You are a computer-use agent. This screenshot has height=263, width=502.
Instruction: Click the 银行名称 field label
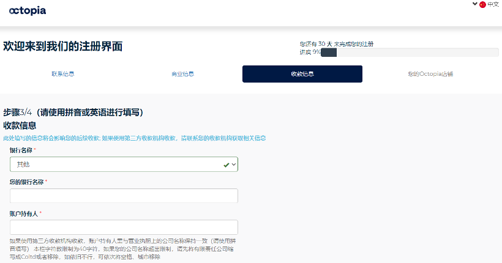click(x=21, y=150)
